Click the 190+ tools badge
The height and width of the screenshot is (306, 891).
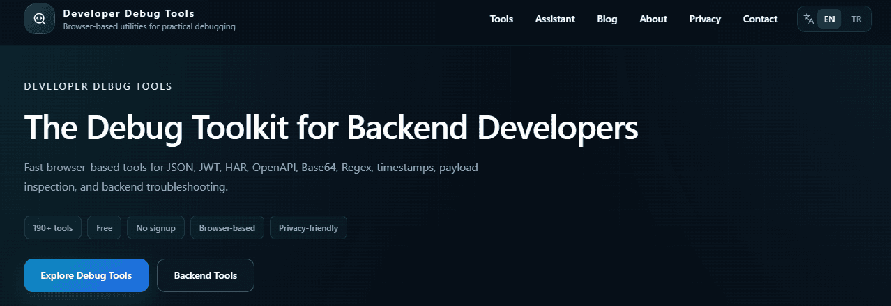(53, 227)
